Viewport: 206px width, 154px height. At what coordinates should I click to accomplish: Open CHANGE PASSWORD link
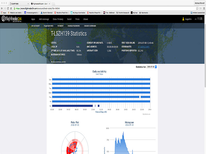pyautogui.click(x=74, y=26)
